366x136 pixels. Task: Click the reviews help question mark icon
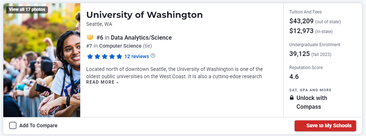click(x=153, y=56)
